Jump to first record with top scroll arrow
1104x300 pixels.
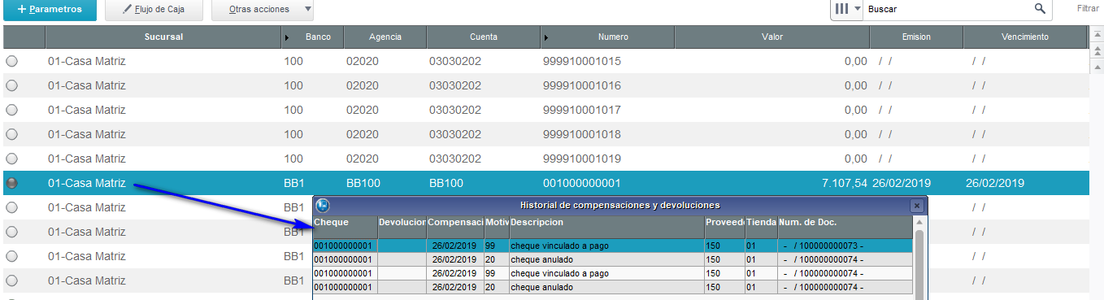[1096, 35]
